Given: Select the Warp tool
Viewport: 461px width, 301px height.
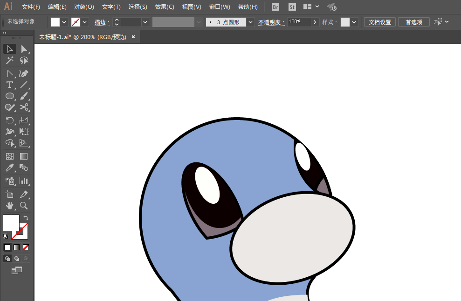Looking at the screenshot, I should (x=10, y=132).
